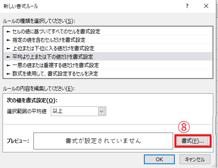
Task: Select 指定の値を含むセルだけを書式設定 rule type
Action: point(108,40)
